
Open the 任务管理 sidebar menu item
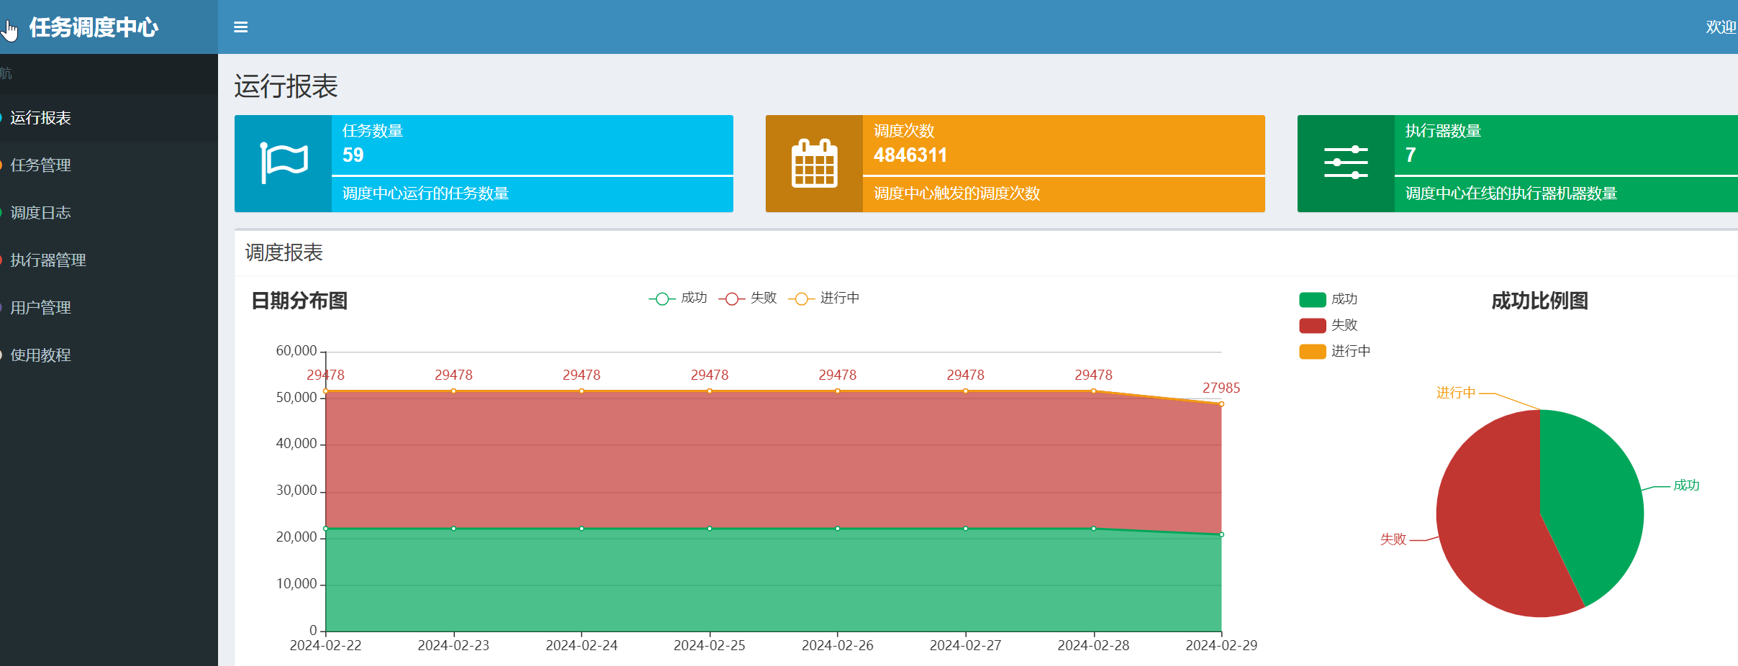[109, 165]
